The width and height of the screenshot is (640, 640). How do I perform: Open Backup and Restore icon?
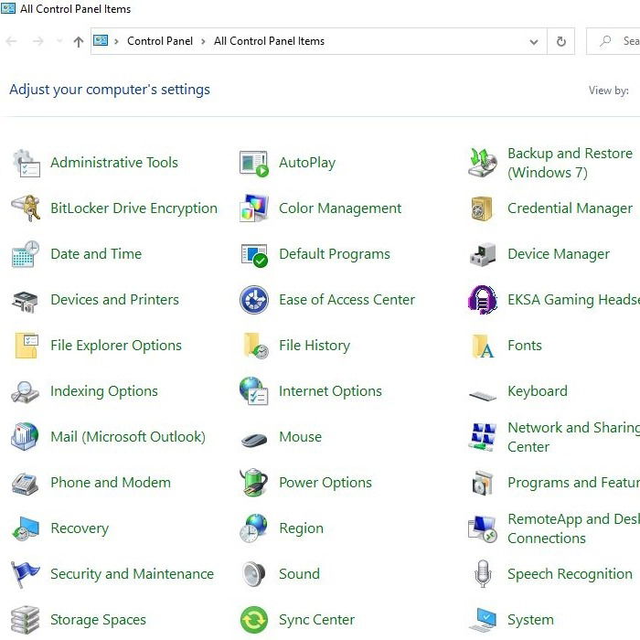(x=483, y=164)
